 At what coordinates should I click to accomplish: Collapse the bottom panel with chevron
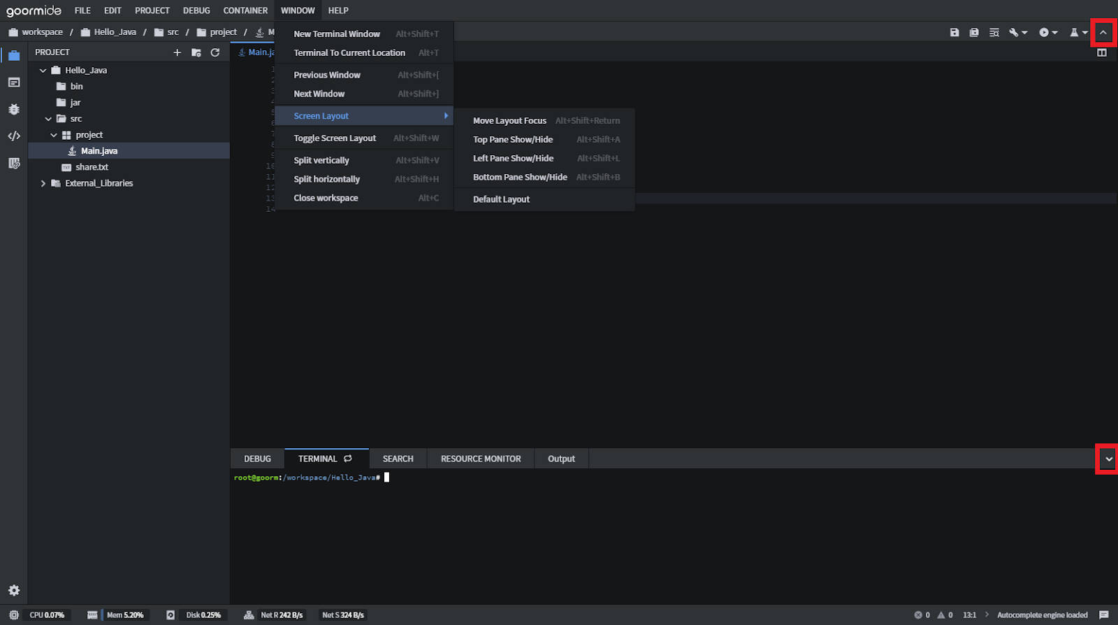click(x=1108, y=459)
